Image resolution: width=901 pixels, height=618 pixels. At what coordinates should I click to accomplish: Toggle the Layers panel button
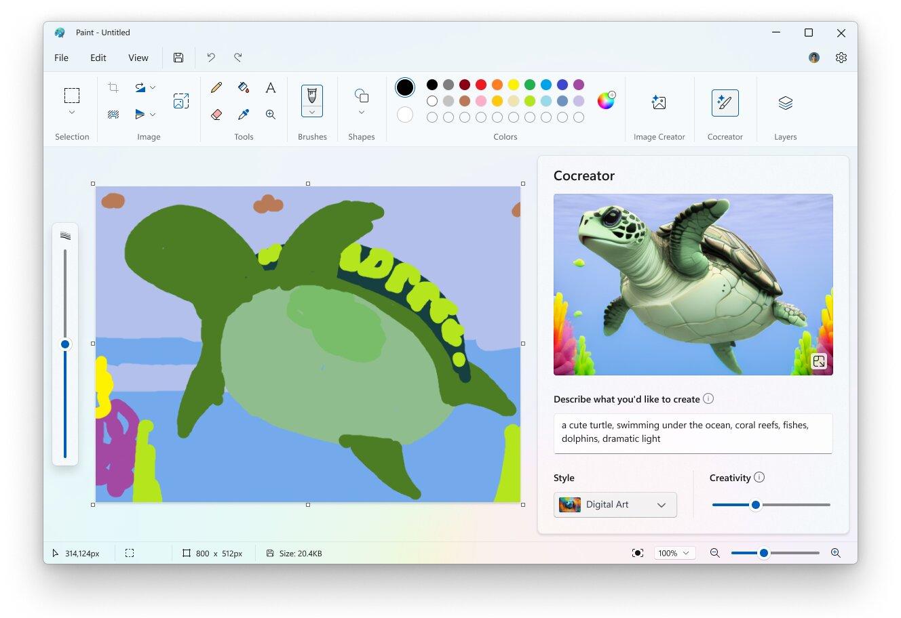[x=785, y=103]
